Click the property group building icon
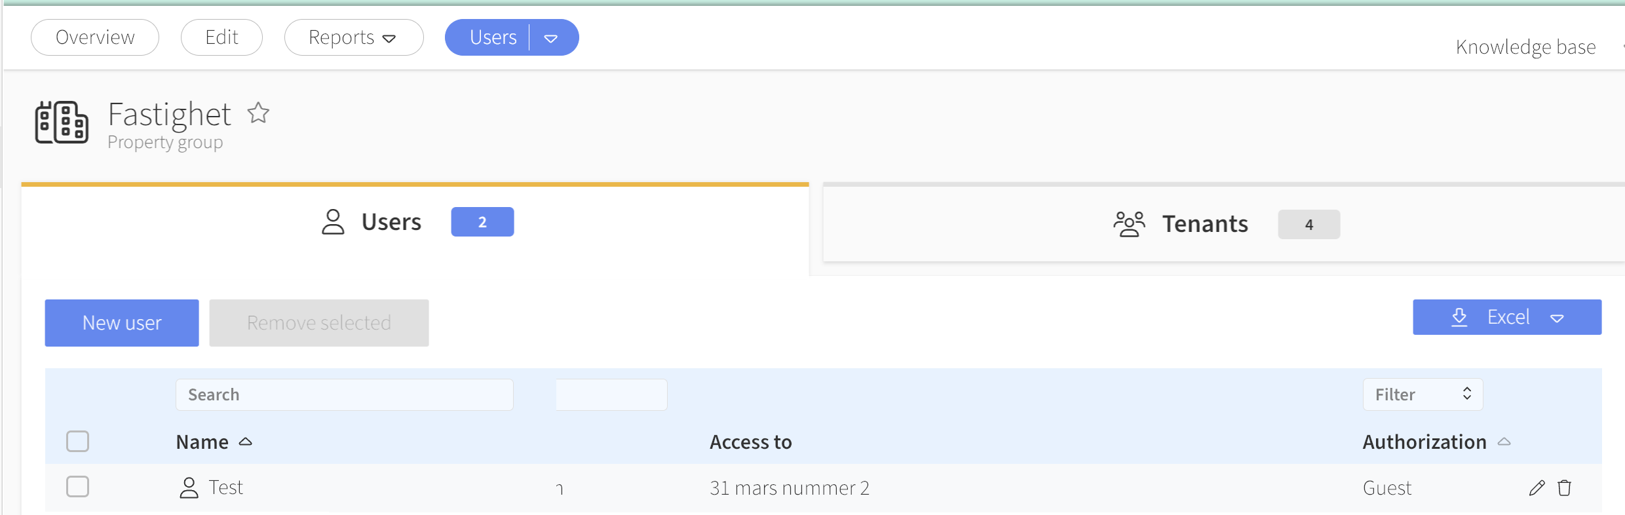1625x515 pixels. 62,122
